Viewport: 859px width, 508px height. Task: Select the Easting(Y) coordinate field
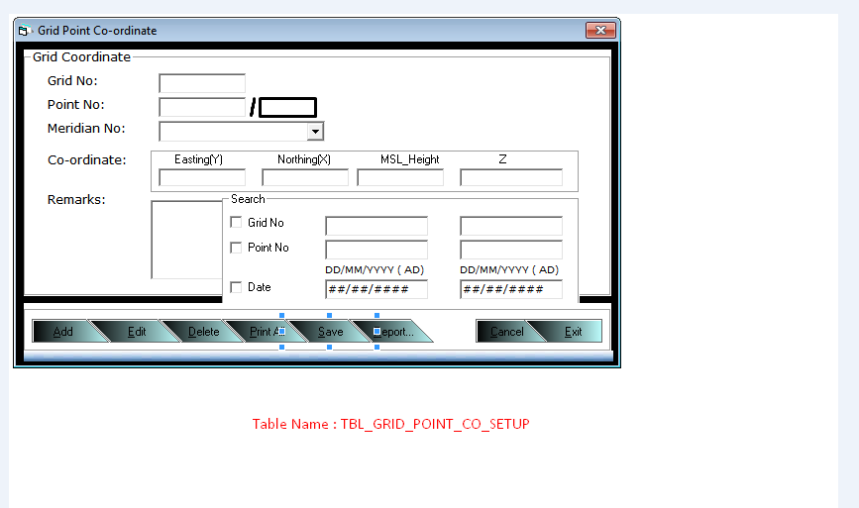(x=202, y=178)
